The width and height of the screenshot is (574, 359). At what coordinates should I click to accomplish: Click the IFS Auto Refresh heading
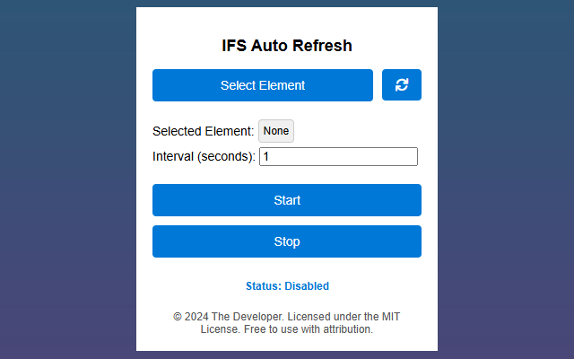(287, 46)
